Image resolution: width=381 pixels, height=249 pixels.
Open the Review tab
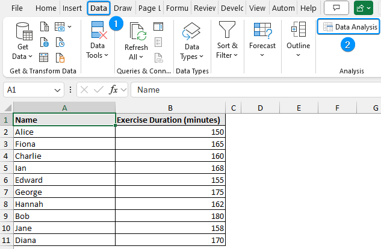pyautogui.click(x=205, y=8)
